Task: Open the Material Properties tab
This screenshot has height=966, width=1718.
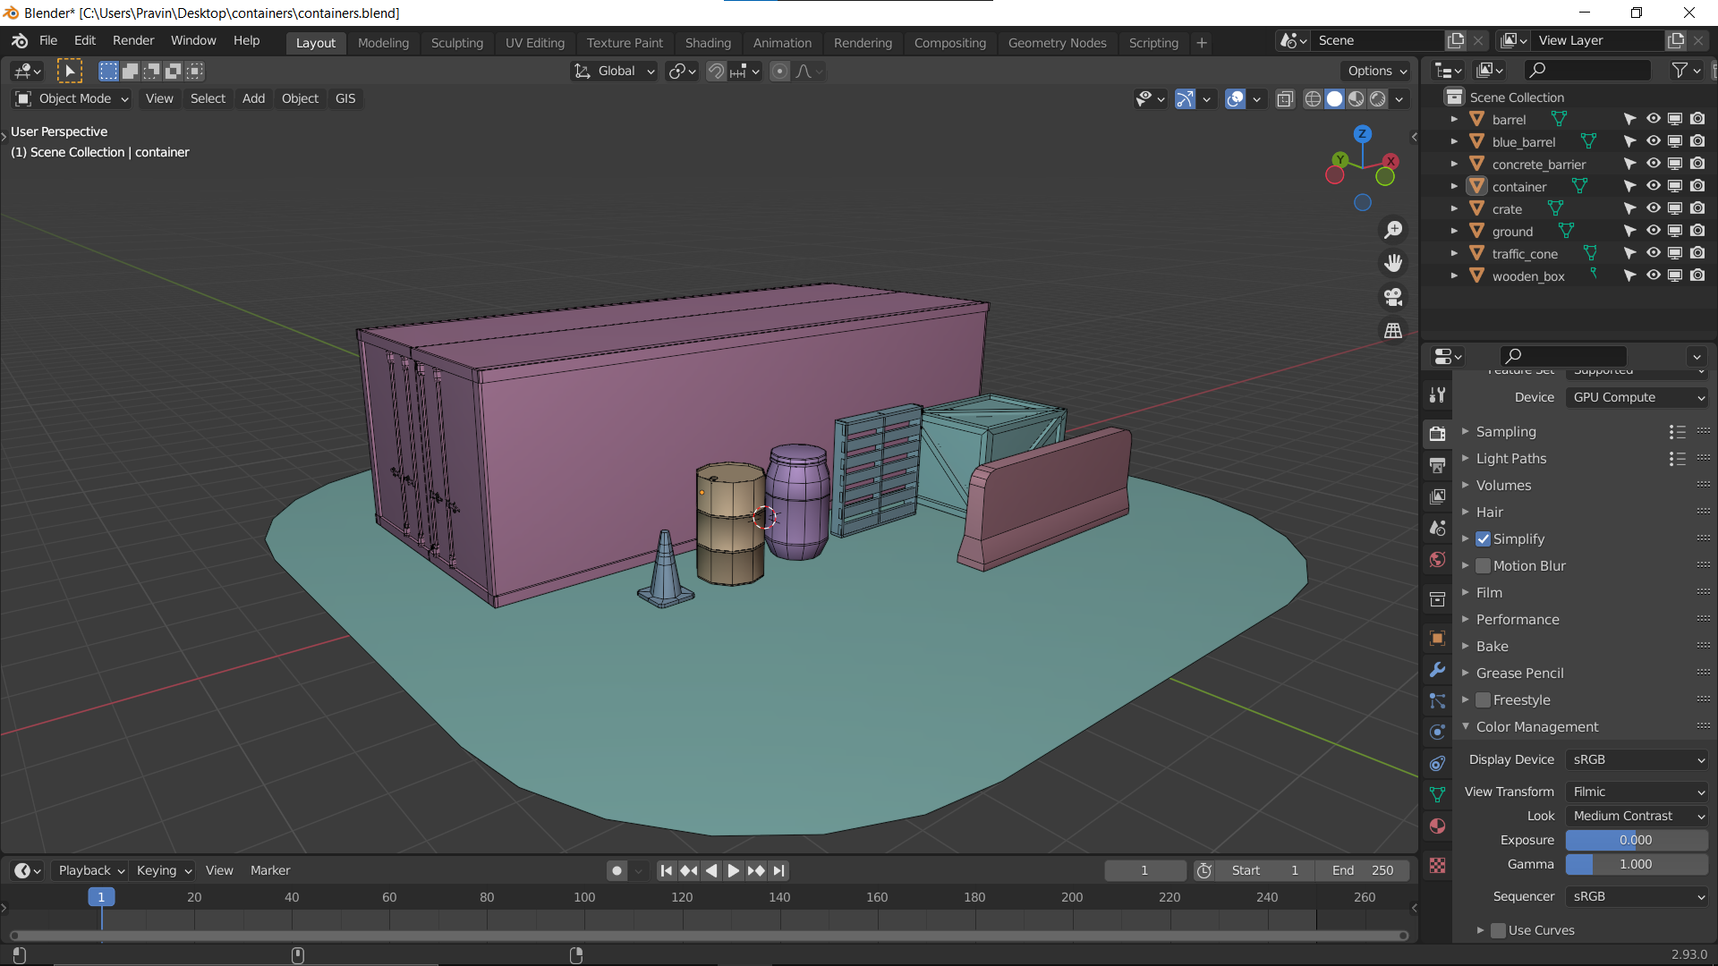Action: click(x=1438, y=826)
